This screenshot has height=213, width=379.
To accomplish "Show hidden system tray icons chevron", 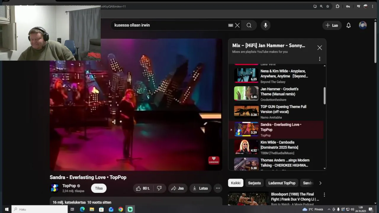I will [x=329, y=209].
